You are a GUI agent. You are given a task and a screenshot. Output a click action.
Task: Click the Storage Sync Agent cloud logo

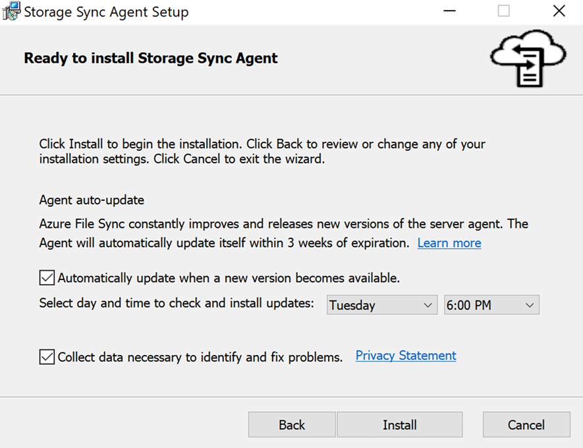pyautogui.click(x=527, y=59)
